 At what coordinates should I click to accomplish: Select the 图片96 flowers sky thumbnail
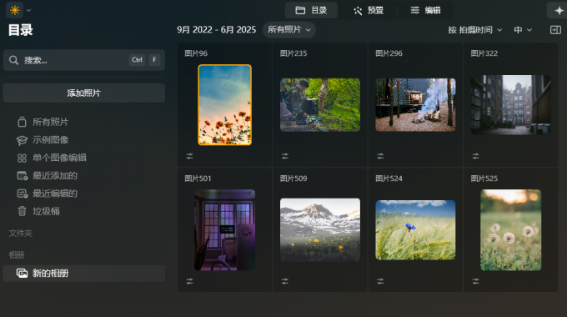point(224,105)
